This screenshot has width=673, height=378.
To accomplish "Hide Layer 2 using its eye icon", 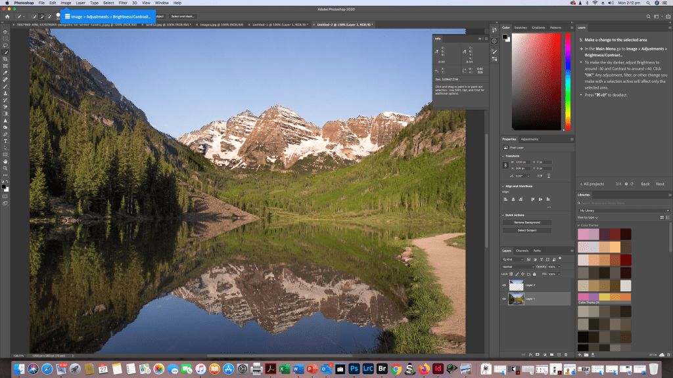I will click(x=504, y=285).
